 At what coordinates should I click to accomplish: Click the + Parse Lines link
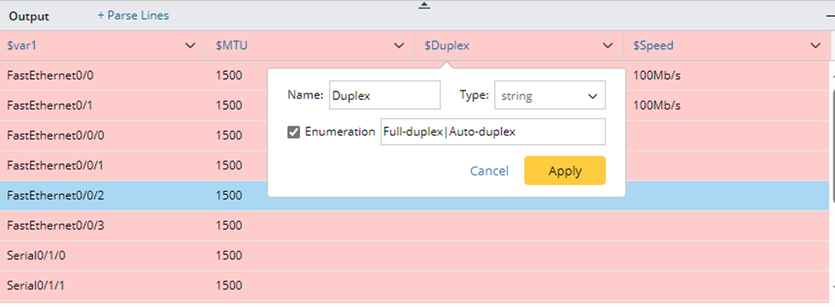pos(133,16)
